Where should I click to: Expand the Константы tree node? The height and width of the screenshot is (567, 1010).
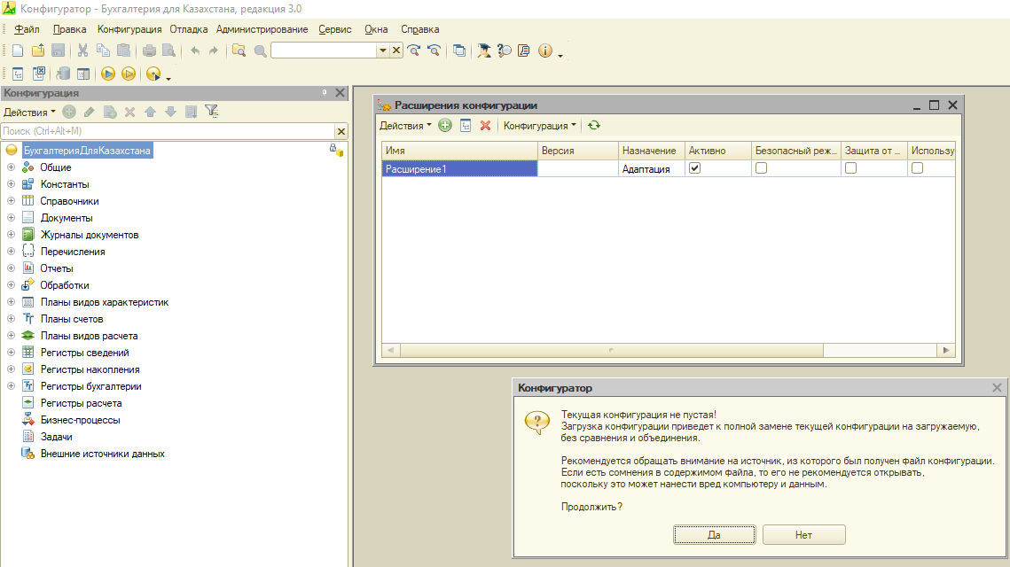[x=11, y=183]
